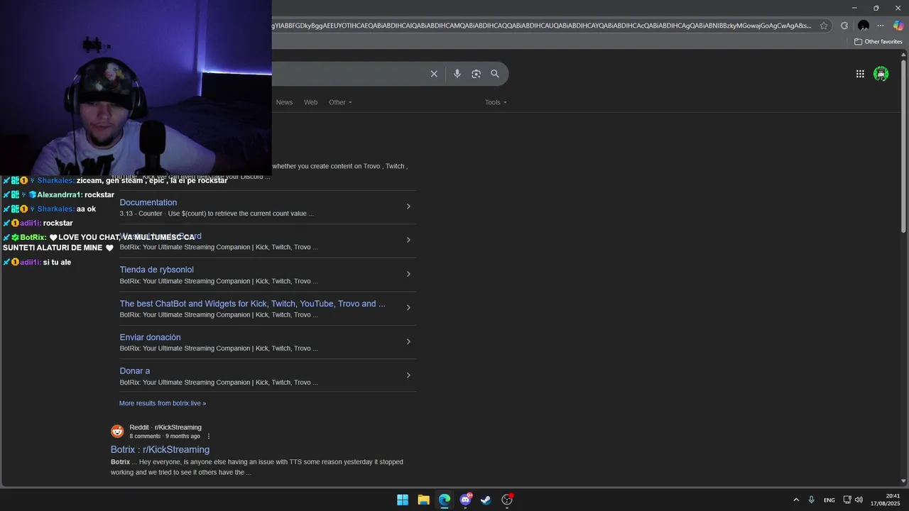Open the volume tray icon

(x=859, y=500)
